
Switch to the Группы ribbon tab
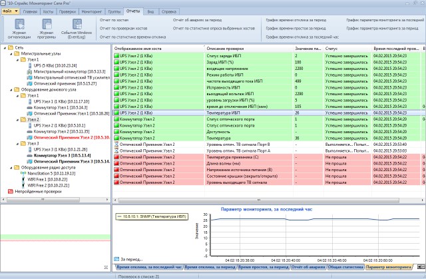114,12
